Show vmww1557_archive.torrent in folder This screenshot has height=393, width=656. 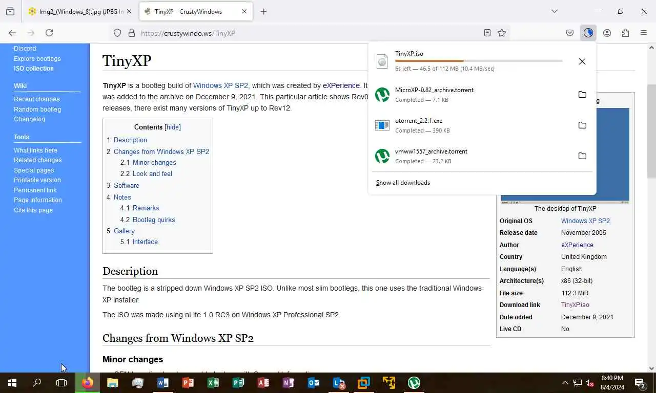click(x=582, y=156)
